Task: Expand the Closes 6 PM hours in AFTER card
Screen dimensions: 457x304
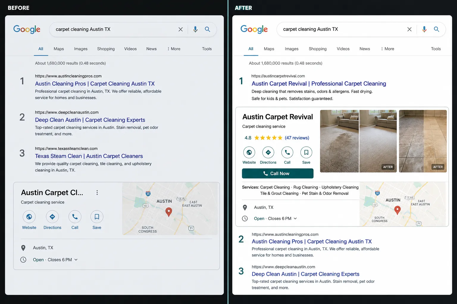Action: [295, 218]
